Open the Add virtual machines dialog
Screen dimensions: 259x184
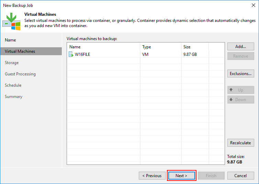(x=241, y=47)
